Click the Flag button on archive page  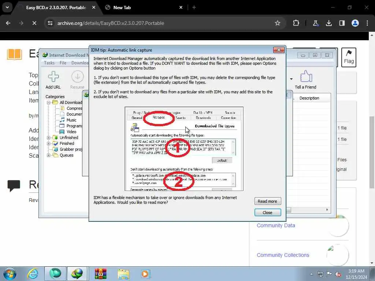point(349,57)
